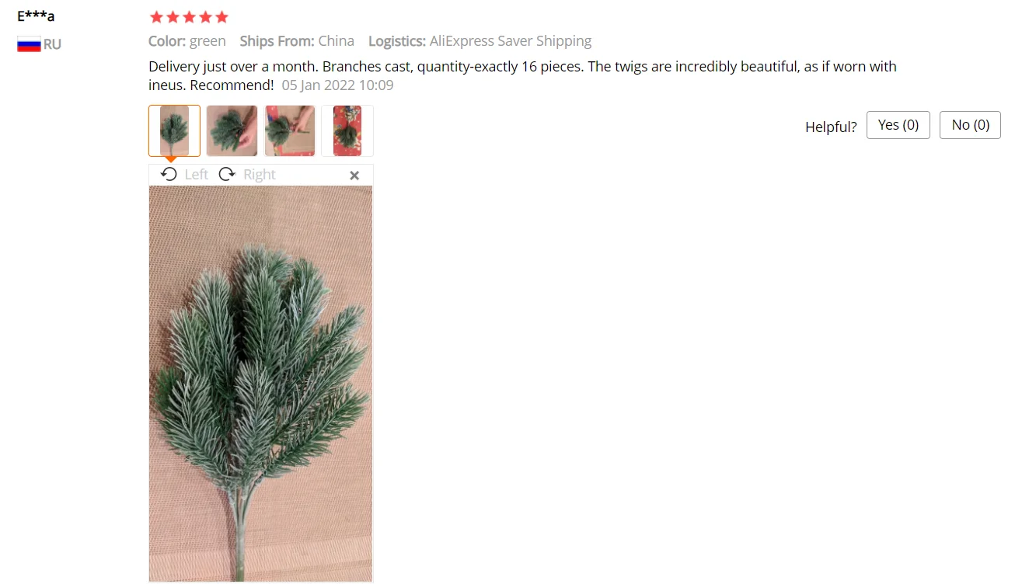Select the first pine branch thumbnail
This screenshot has height=584, width=1022.
tap(174, 130)
